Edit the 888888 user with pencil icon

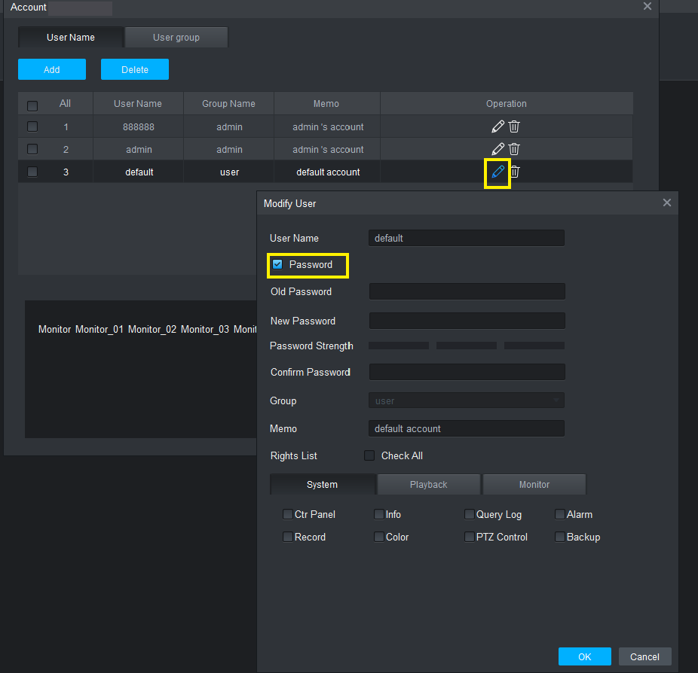click(497, 126)
